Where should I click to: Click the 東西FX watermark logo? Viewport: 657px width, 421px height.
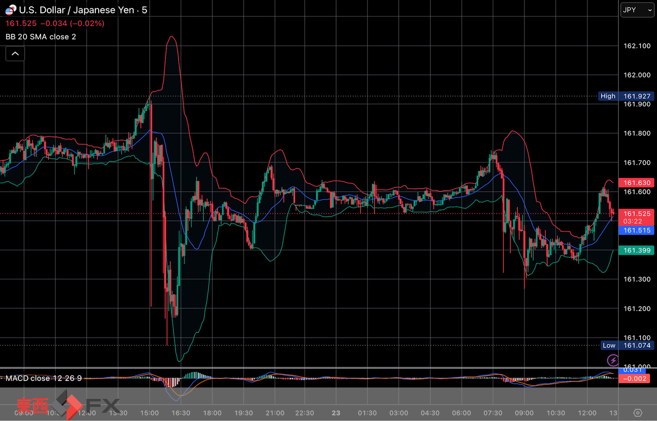[68, 405]
